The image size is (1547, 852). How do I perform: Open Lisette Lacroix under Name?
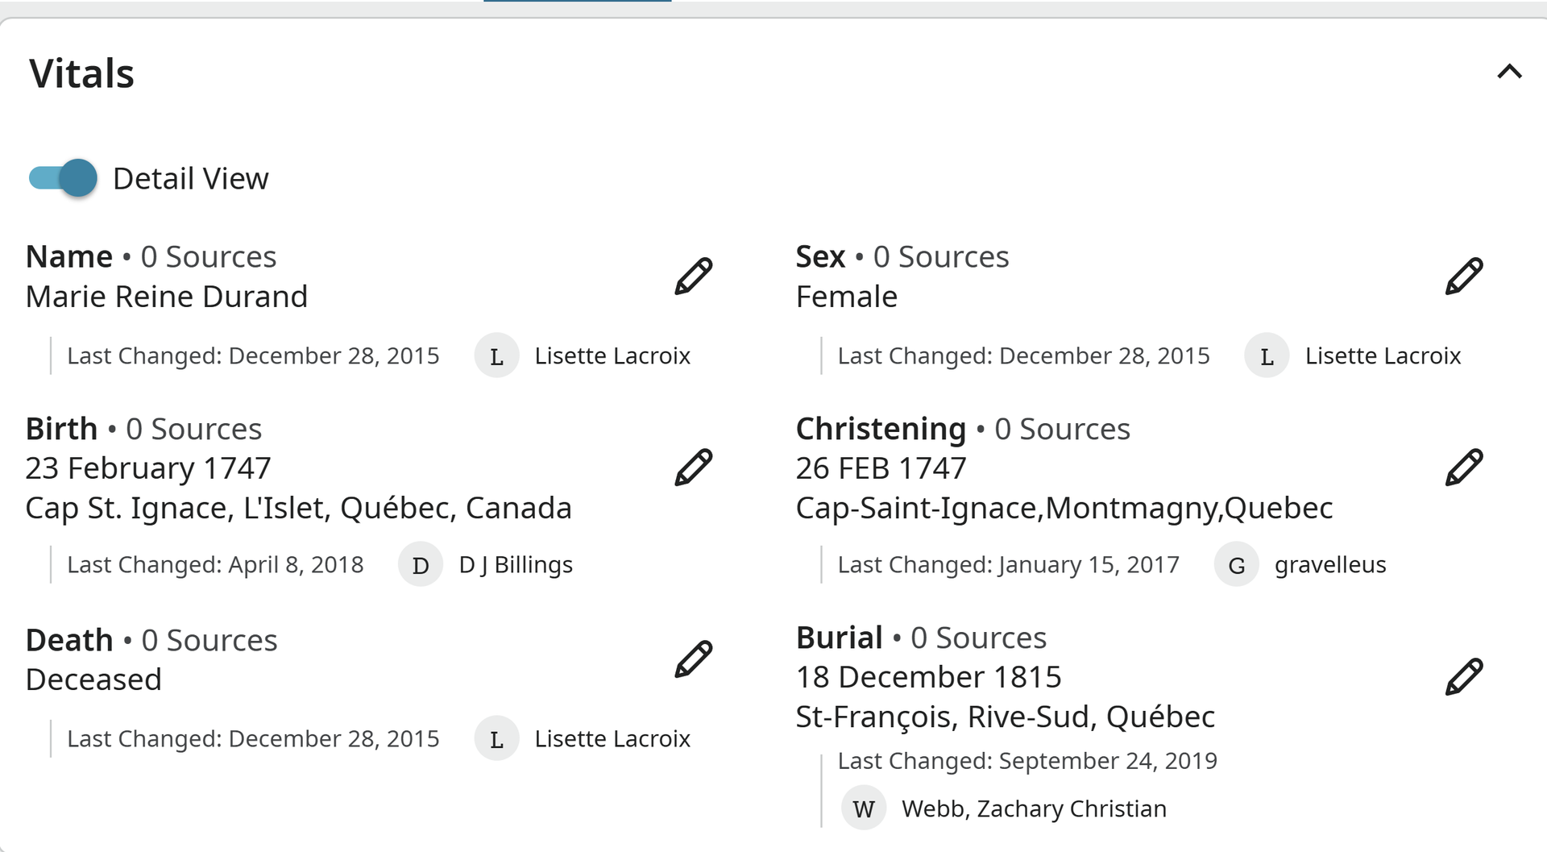pyautogui.click(x=612, y=355)
